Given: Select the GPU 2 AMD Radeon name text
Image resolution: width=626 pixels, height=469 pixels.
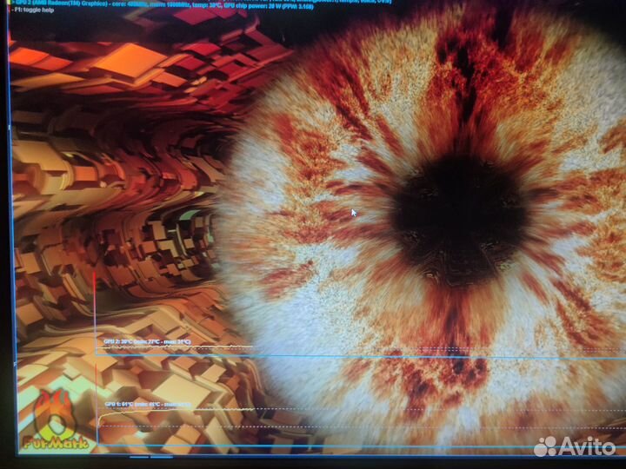Looking at the screenshot, I should pos(57,4).
